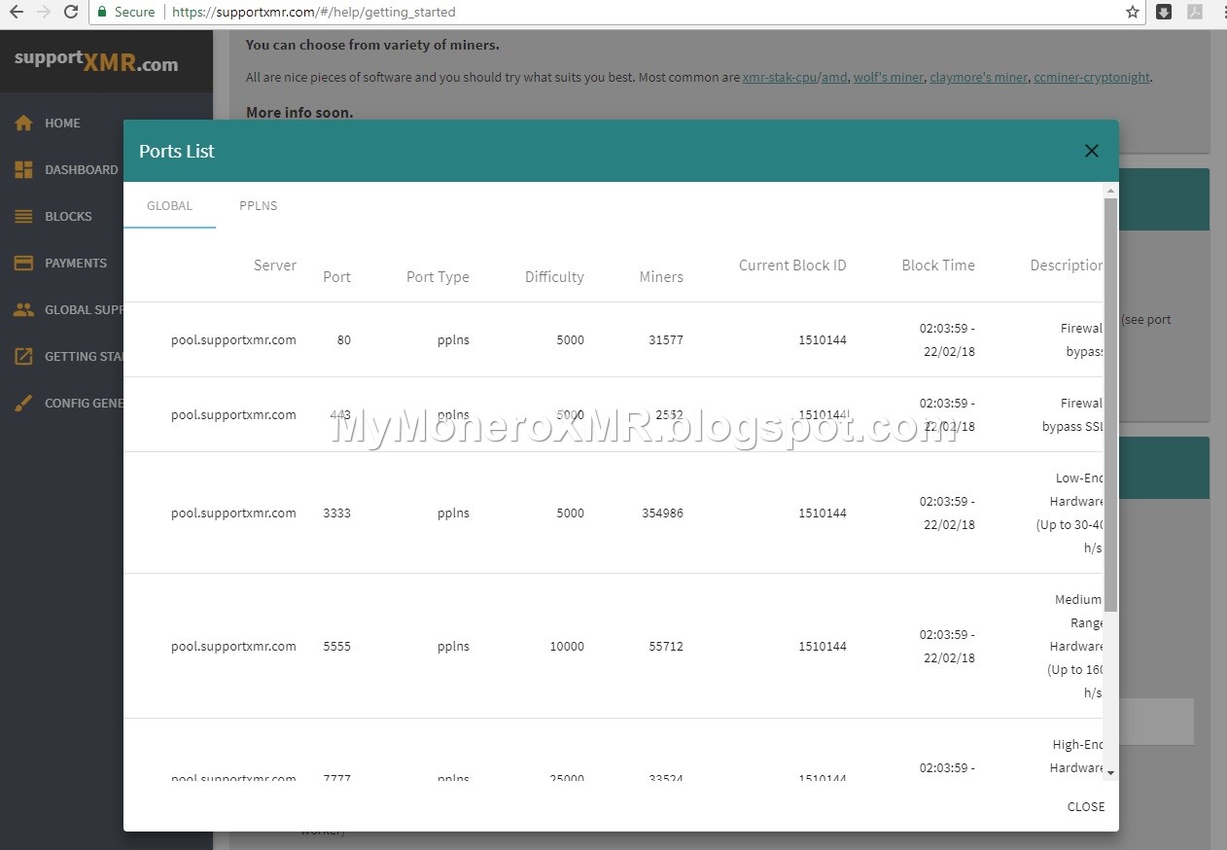Viewport: 1227px width, 850px height.
Task: Open Payments via its wallet icon
Action: pos(22,263)
